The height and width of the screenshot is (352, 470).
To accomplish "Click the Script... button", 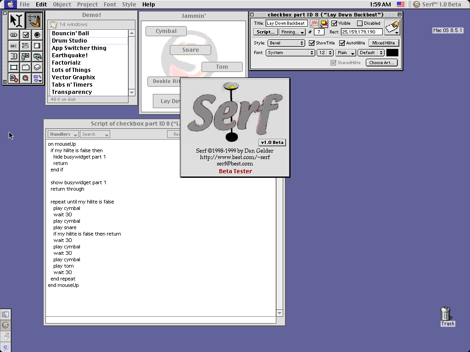I will click(266, 32).
